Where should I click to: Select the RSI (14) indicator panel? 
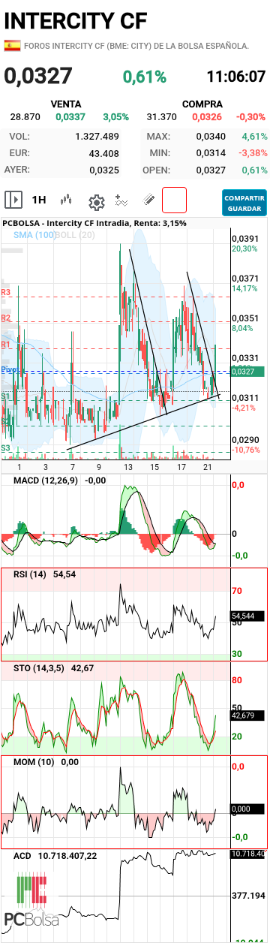click(x=133, y=615)
